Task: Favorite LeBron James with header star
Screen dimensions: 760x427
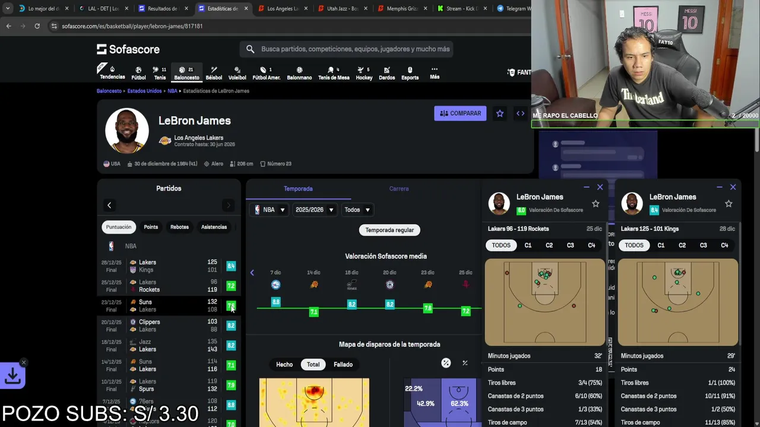Action: [500, 113]
